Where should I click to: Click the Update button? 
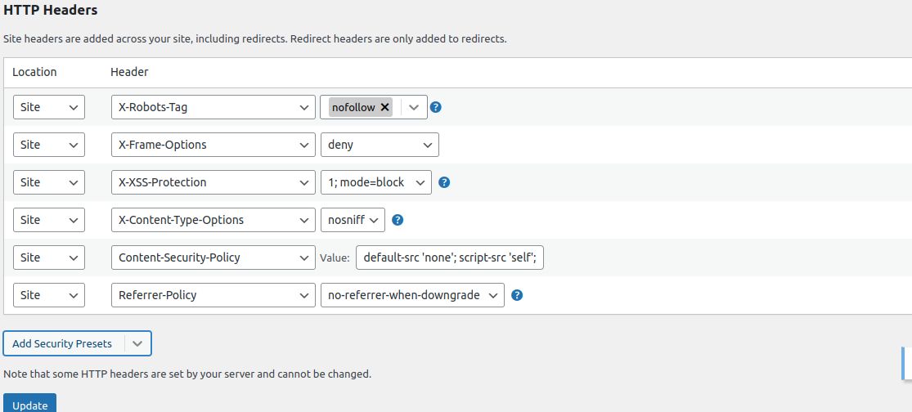click(29, 405)
